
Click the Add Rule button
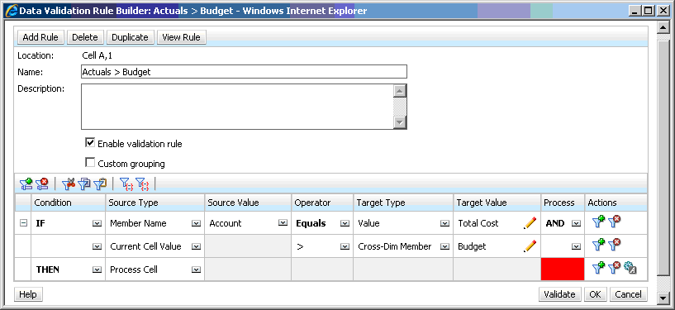coord(40,37)
